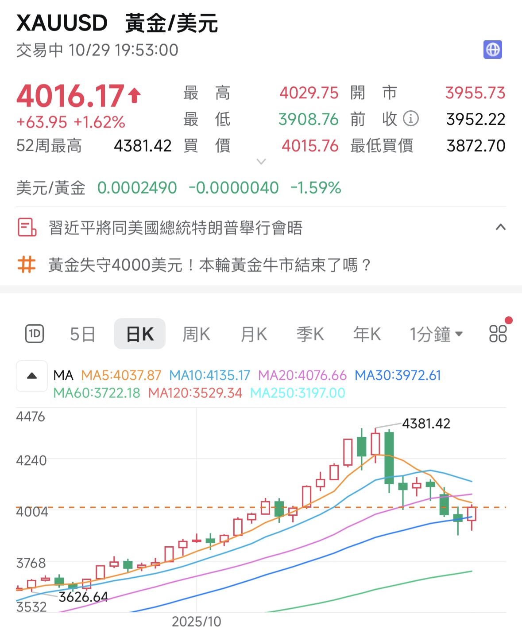Open the indicator grid icon with red dot
The height and width of the screenshot is (630, 522).
(x=498, y=334)
